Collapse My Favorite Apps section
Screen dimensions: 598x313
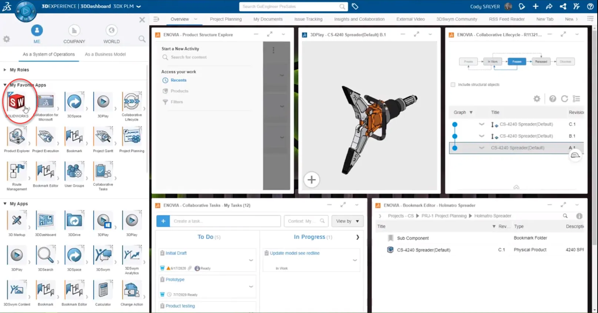coord(5,85)
